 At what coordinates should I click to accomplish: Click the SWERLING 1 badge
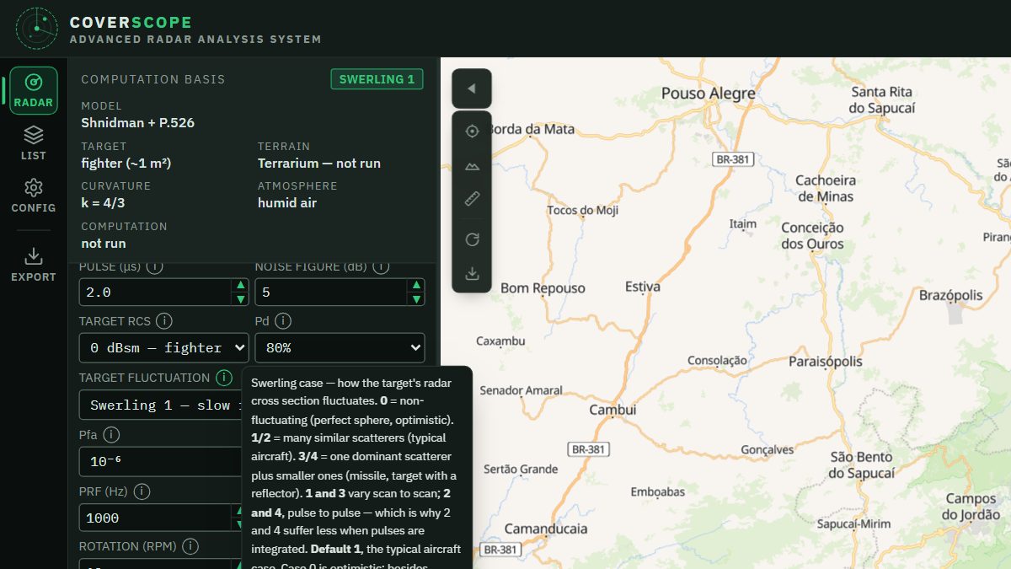(377, 79)
